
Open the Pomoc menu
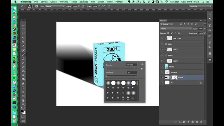[119, 2]
